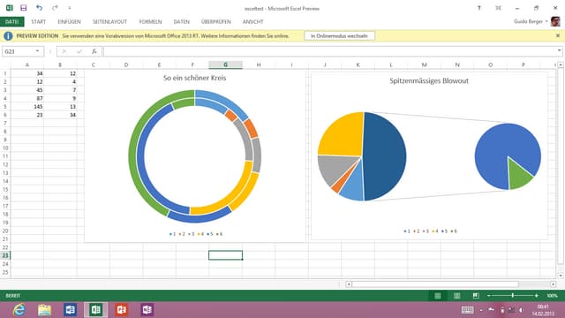Select the chart title So ein schöner Kreis
This screenshot has height=318, width=565.
[x=194, y=78]
